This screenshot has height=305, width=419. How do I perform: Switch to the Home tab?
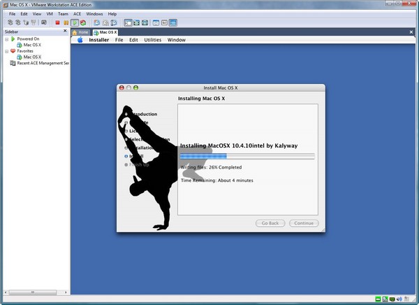pyautogui.click(x=80, y=32)
